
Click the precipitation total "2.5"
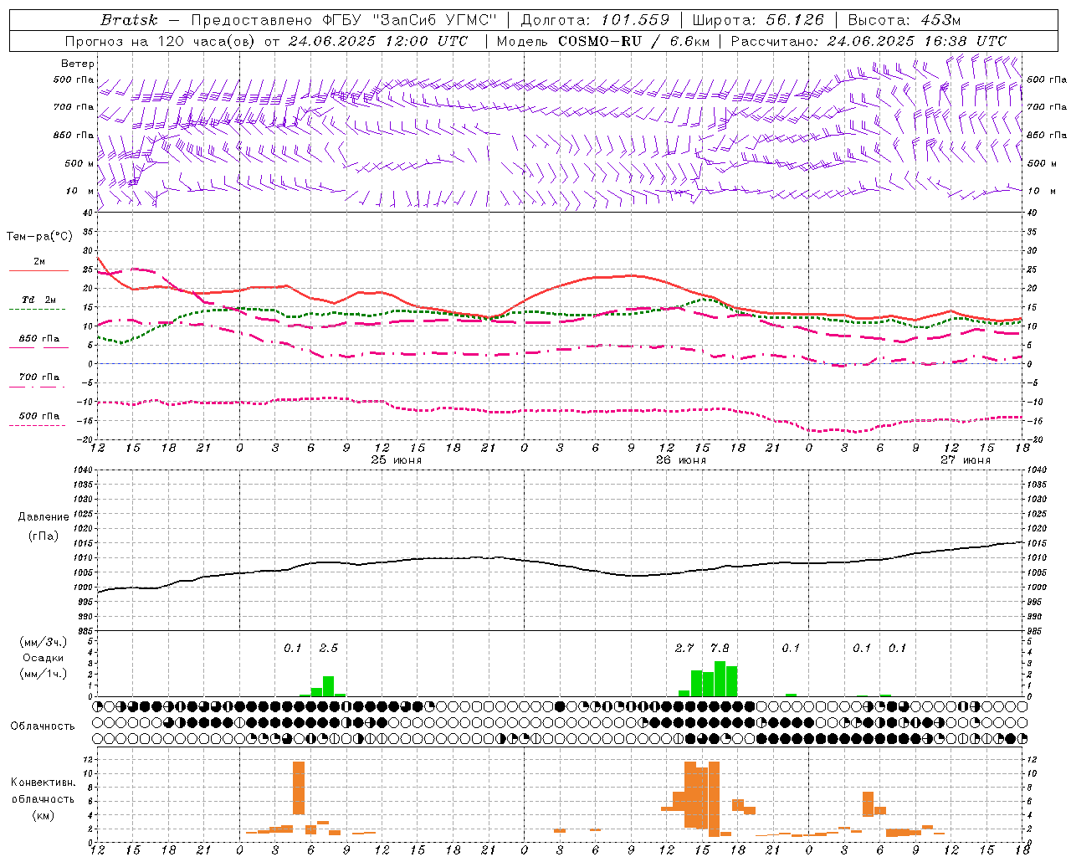point(329,649)
